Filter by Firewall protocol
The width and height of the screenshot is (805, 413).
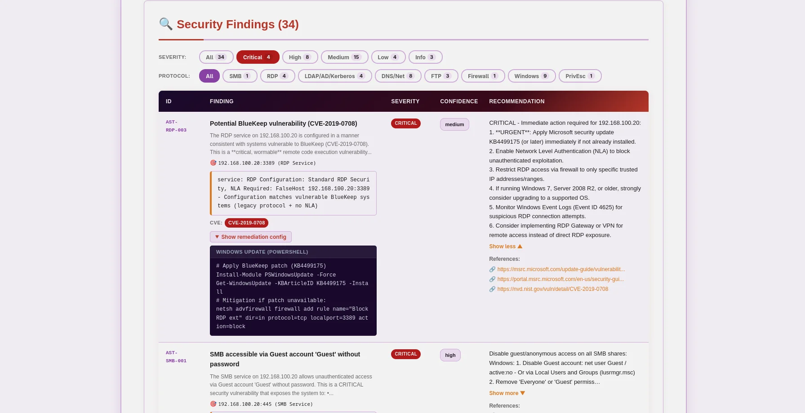pos(483,76)
